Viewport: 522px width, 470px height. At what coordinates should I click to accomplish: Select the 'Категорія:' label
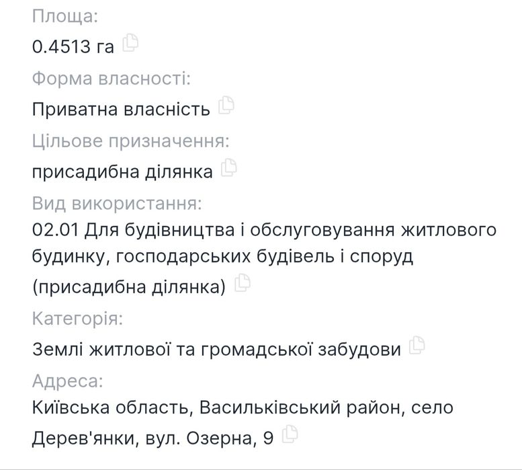[77, 319]
